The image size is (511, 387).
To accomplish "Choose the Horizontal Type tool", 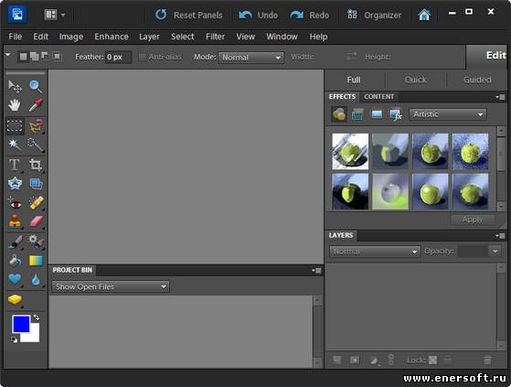I will point(14,165).
